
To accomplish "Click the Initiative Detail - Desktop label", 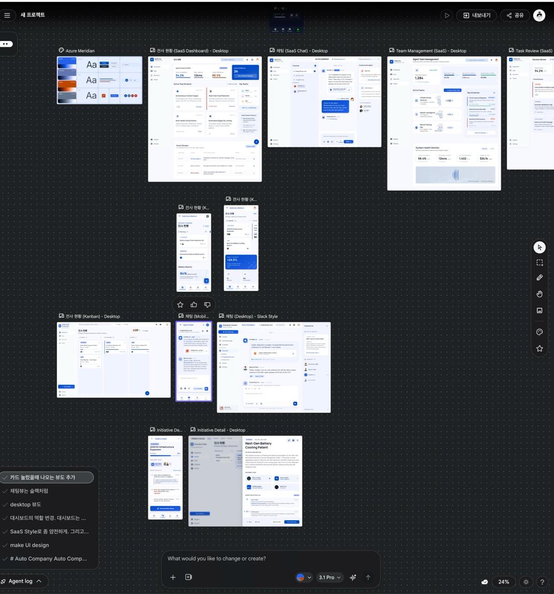I will [218, 430].
